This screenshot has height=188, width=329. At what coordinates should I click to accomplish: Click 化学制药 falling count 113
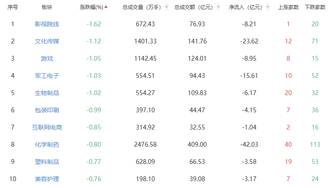tap(315, 145)
